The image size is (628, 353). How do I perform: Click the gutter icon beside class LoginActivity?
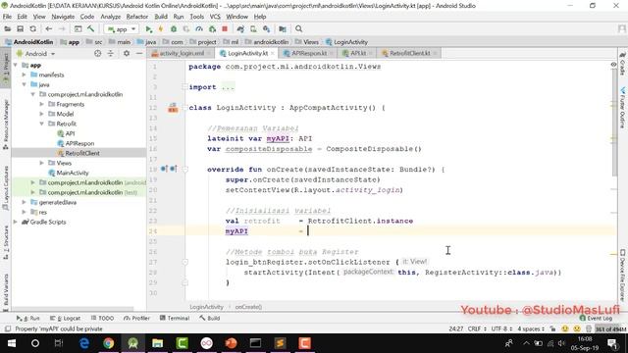click(173, 108)
